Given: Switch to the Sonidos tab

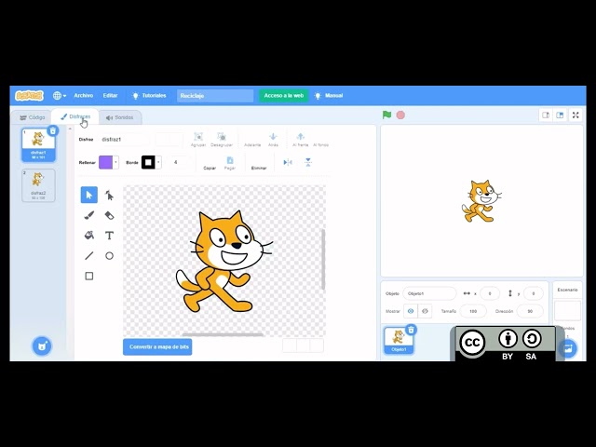Looking at the screenshot, I should click(120, 117).
